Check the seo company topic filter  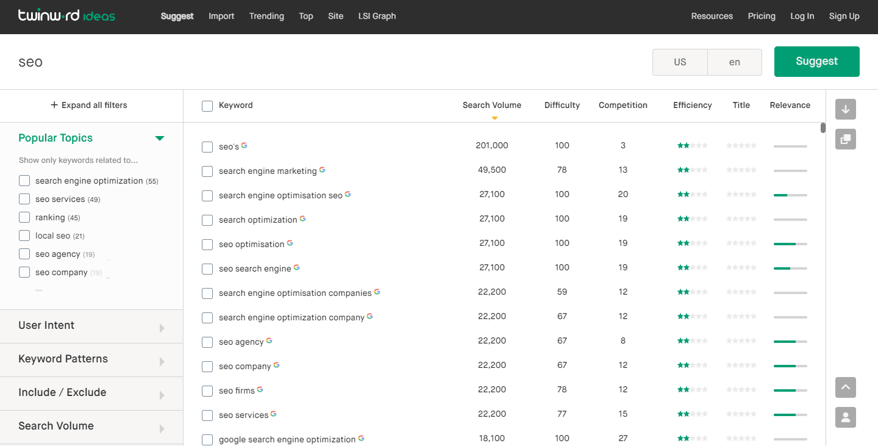click(x=24, y=272)
